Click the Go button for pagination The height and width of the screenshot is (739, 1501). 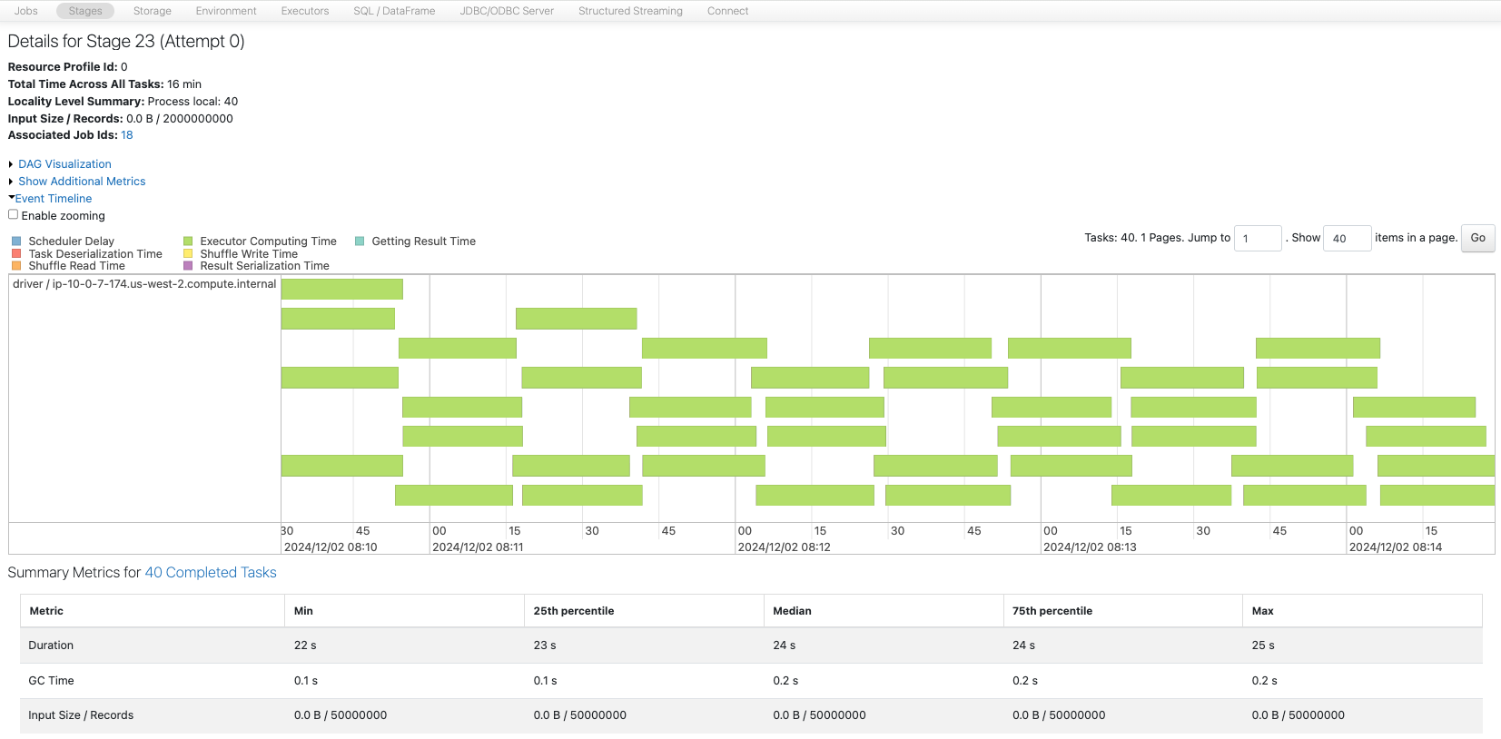click(1477, 238)
